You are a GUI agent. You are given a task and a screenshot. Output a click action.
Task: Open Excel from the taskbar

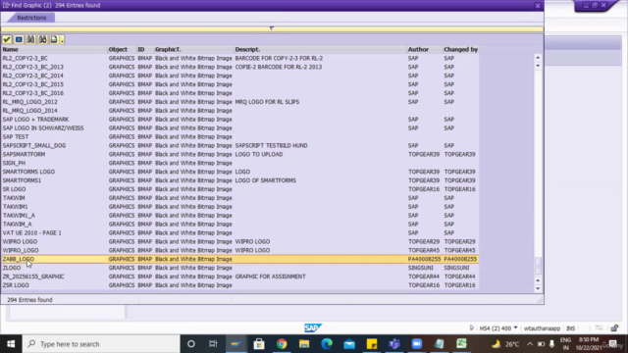[461, 344]
